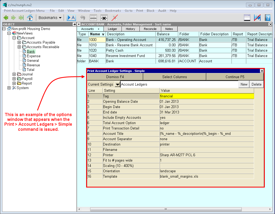
Task: Expand the Payroll folder in tree
Action: click(14, 79)
